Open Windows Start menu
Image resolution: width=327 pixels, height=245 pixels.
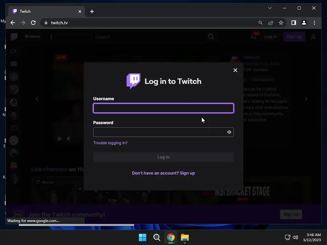[x=143, y=237]
